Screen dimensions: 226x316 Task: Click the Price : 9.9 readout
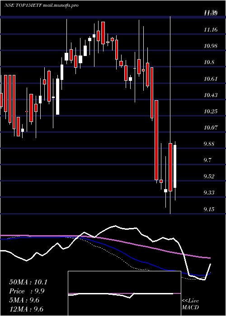pos(27,291)
